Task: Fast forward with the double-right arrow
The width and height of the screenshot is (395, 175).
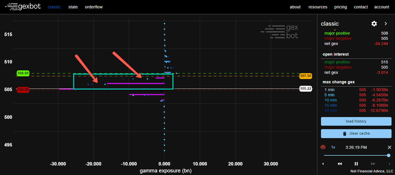Action: pos(373,164)
